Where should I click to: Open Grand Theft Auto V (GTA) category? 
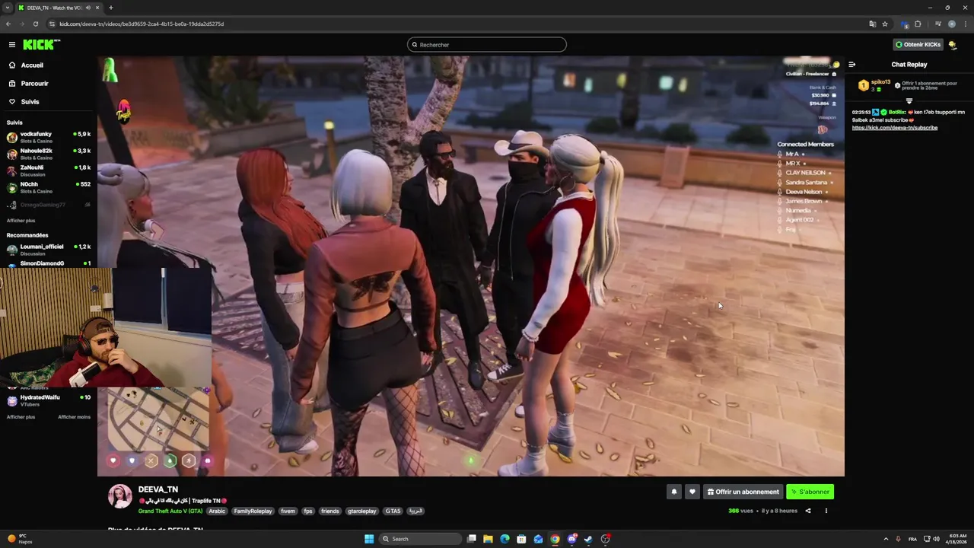[172, 511]
